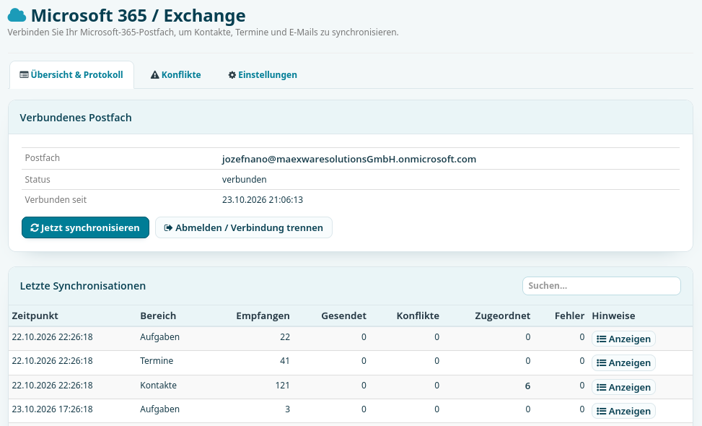Click the Zeitpunkt column header
The image size is (702, 426).
(35, 316)
